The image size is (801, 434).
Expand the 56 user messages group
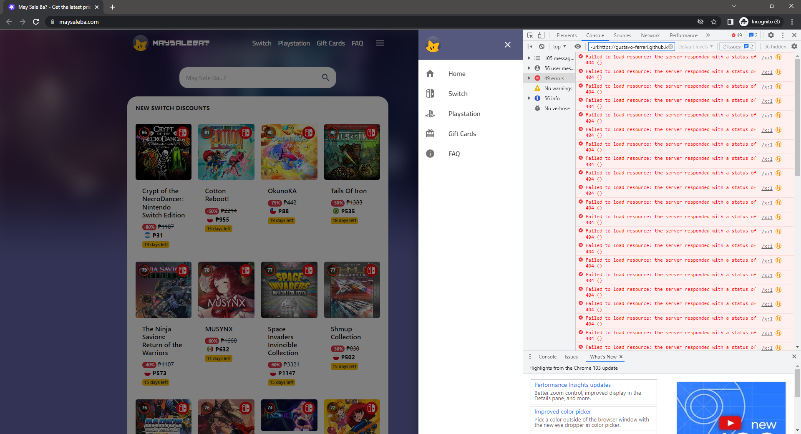point(529,68)
